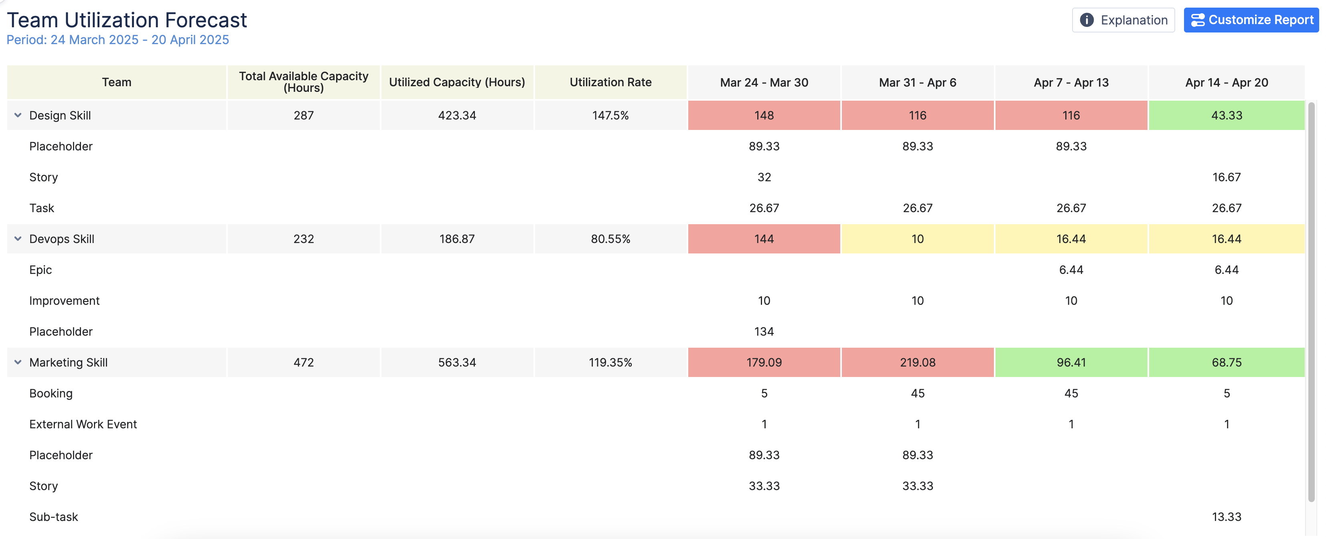Viewport: 1326px width, 539px height.
Task: Click the Apr 14 - Apr 20 header
Action: click(1226, 82)
